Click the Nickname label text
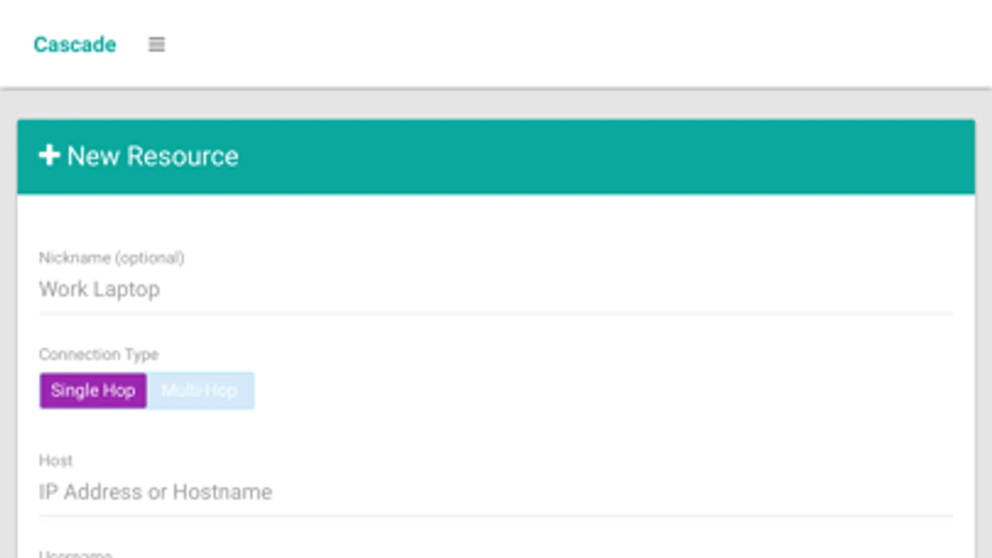The image size is (992, 558). point(112,258)
